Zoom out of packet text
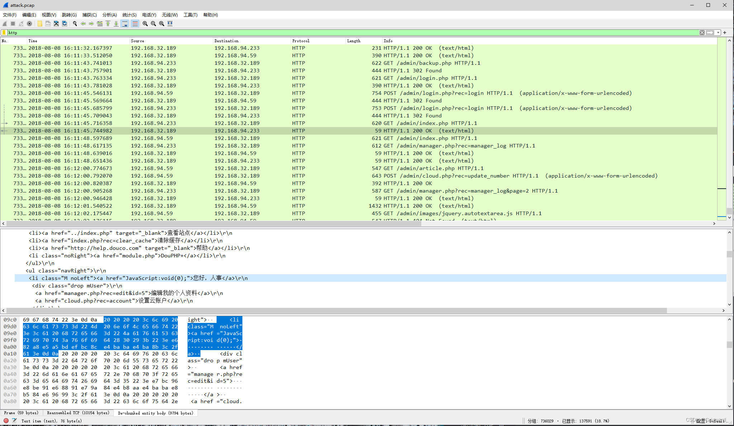Viewport: 734px width, 426px height. [153, 24]
